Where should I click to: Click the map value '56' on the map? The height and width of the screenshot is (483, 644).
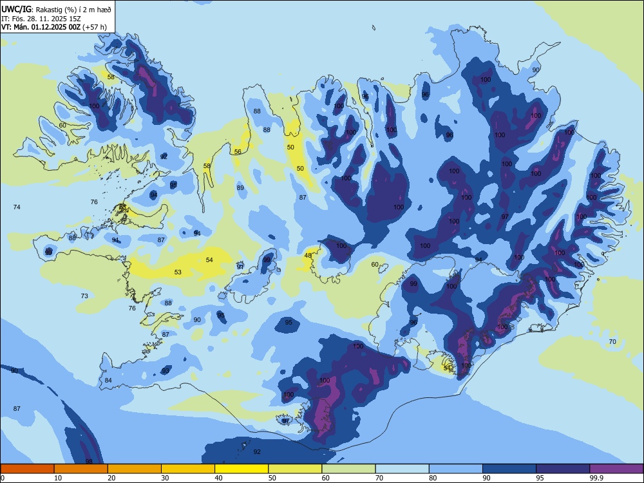click(x=238, y=151)
